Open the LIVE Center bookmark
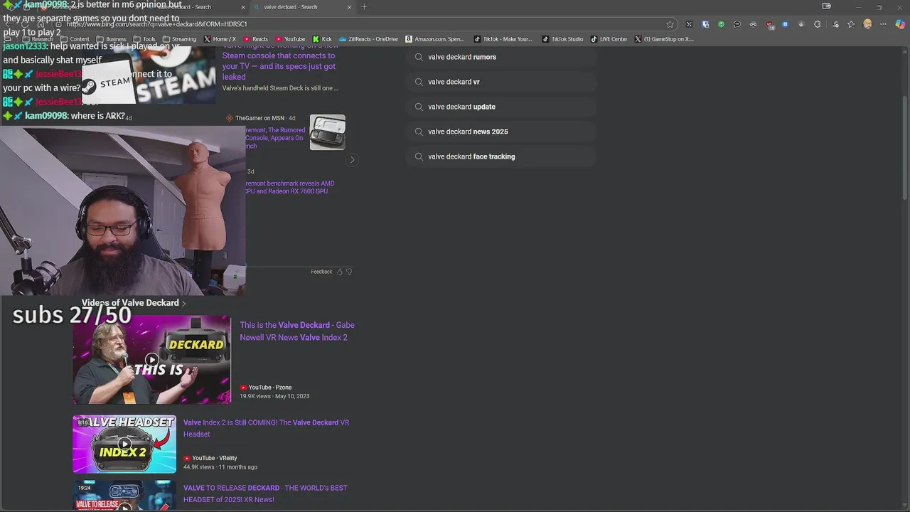The width and height of the screenshot is (910, 512). pos(609,39)
